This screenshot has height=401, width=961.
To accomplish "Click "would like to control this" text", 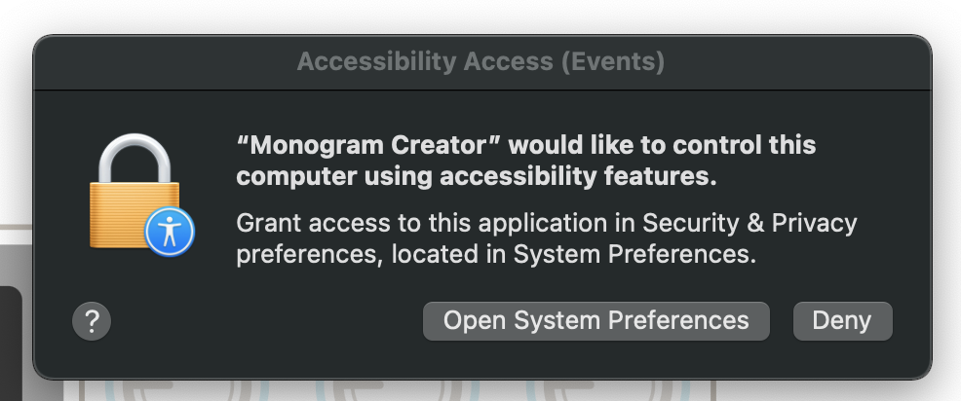I will pyautogui.click(x=663, y=146).
